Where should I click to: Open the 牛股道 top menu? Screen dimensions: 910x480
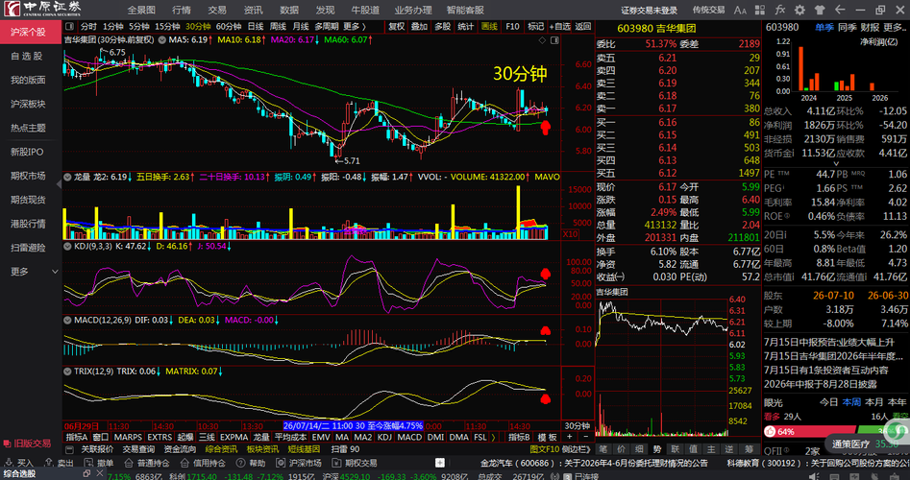click(365, 10)
